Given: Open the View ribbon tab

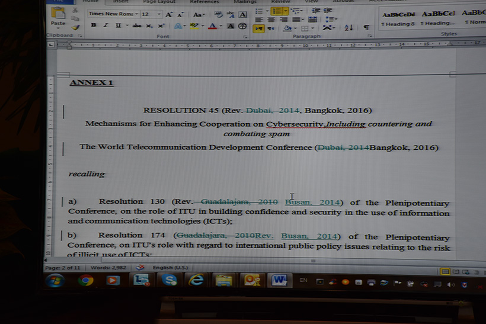Looking at the screenshot, I should coord(311,2).
